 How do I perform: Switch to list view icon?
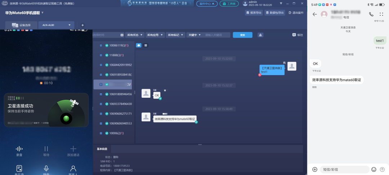click(x=146, y=45)
